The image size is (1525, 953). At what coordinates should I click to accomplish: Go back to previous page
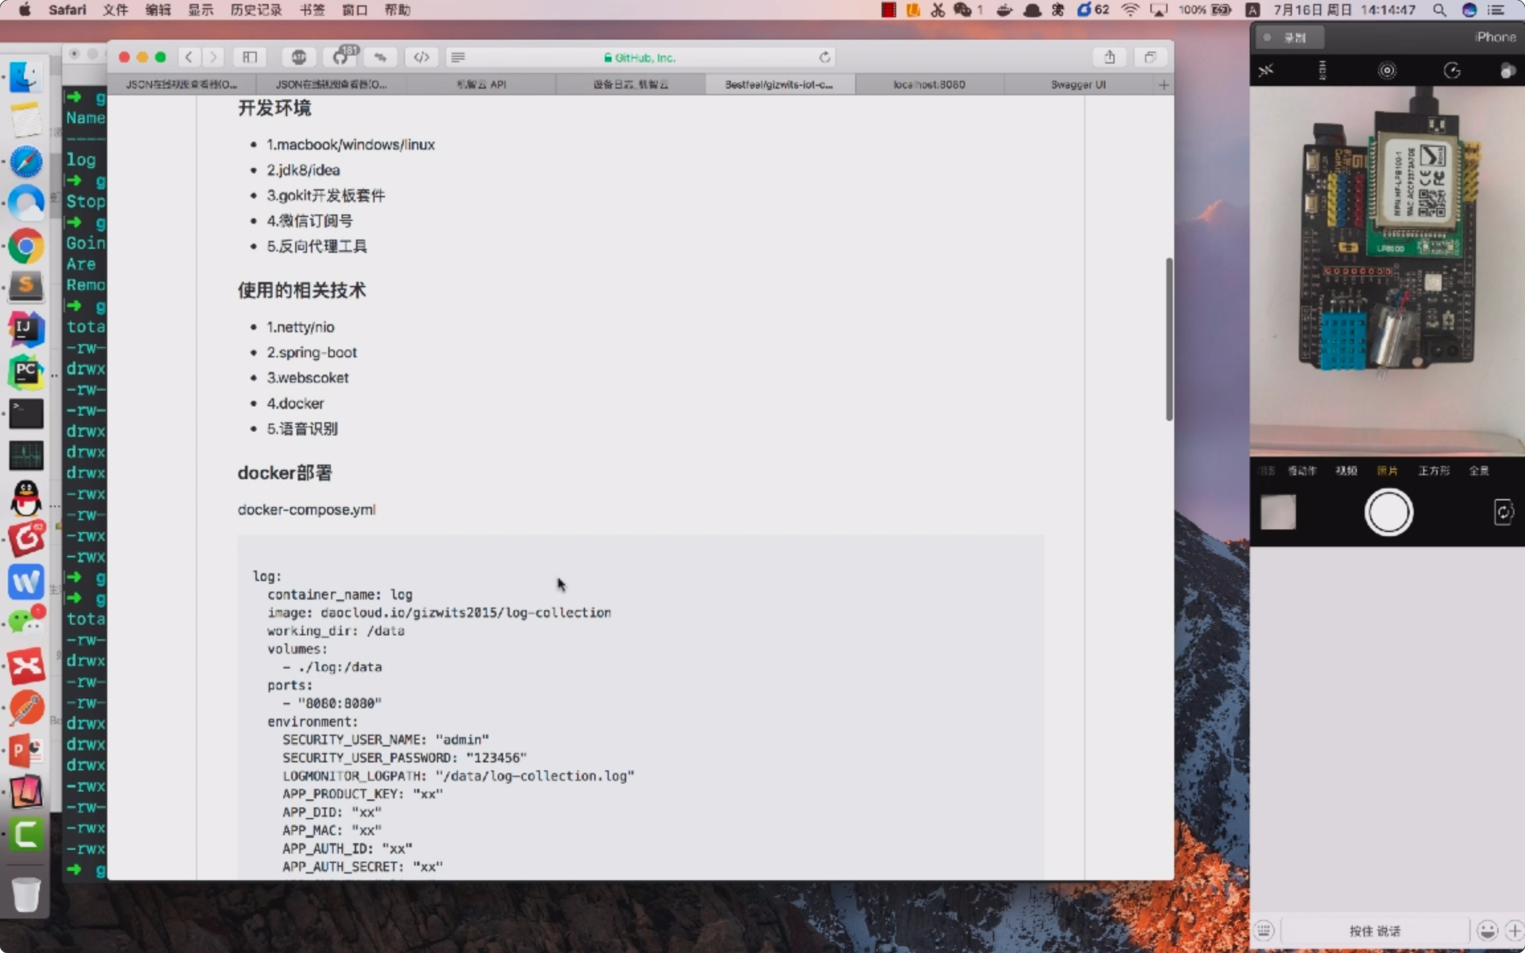click(189, 58)
